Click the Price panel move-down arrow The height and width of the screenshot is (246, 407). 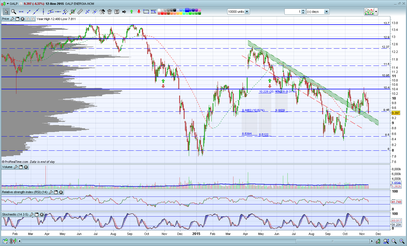pyautogui.click(x=27, y=19)
